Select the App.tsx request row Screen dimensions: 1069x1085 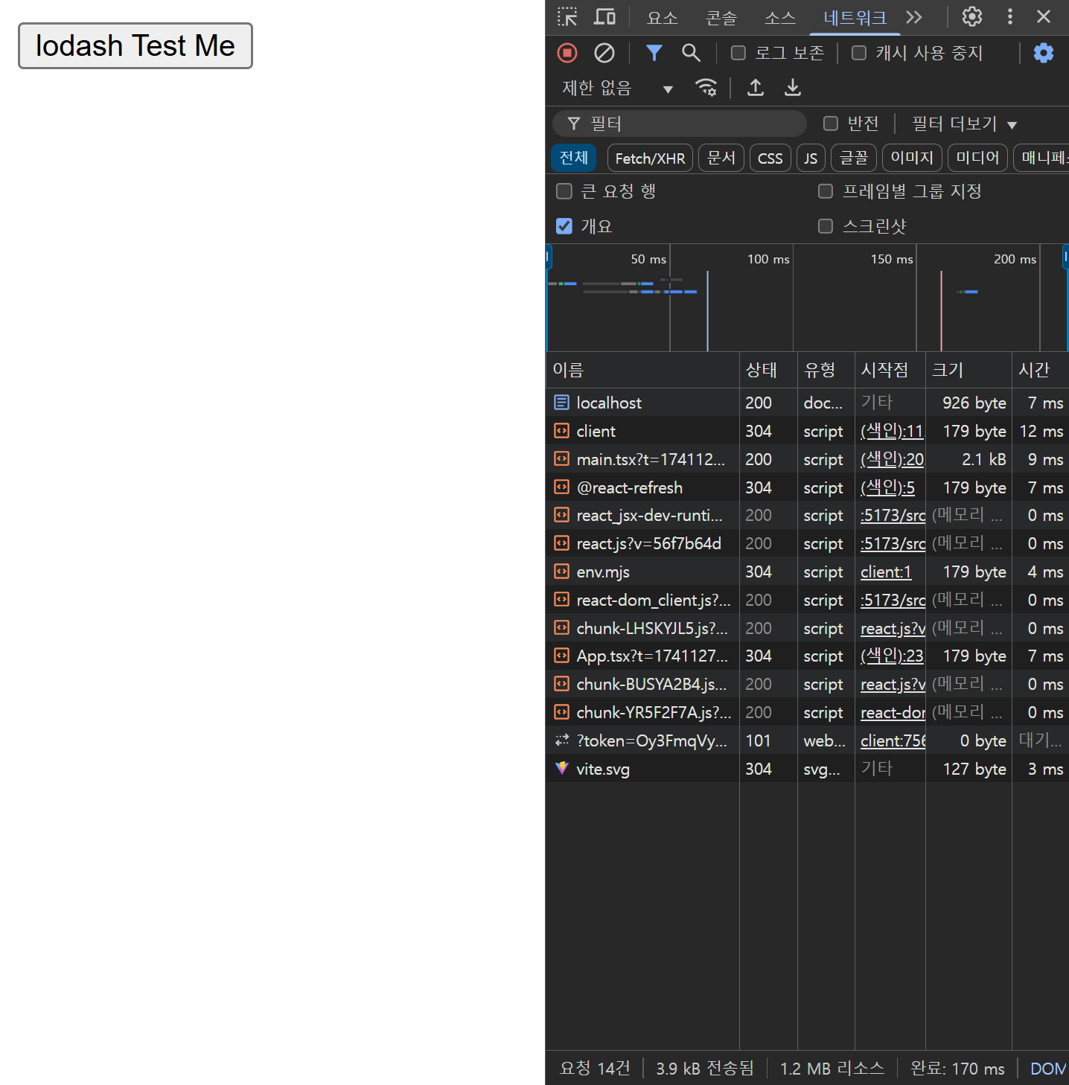(807, 656)
